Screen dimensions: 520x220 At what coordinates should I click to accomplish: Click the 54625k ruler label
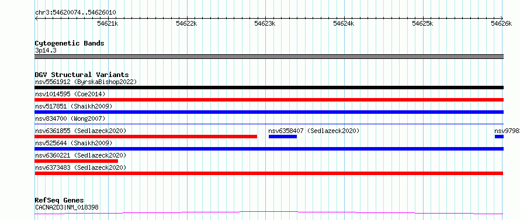point(422,23)
